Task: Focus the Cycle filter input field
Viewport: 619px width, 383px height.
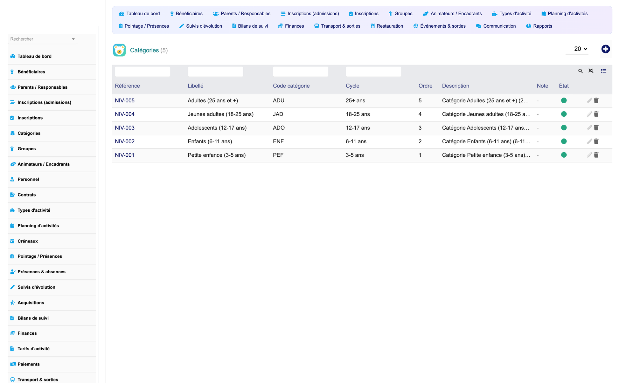Action: click(373, 72)
